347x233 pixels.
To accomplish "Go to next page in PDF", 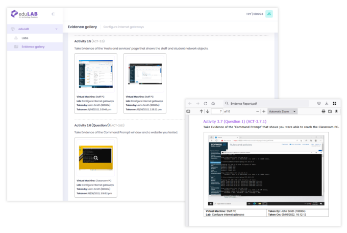I will click(208, 111).
